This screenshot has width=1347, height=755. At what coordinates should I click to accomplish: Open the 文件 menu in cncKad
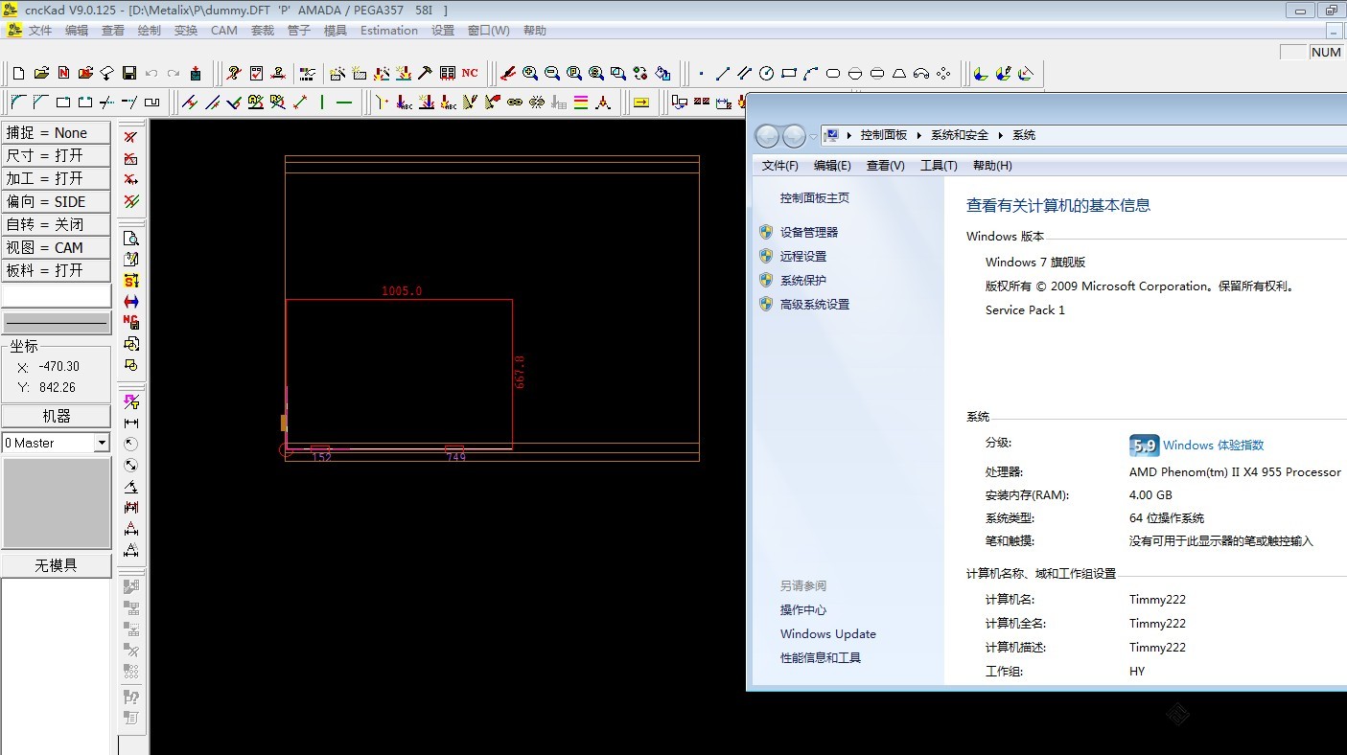[40, 31]
